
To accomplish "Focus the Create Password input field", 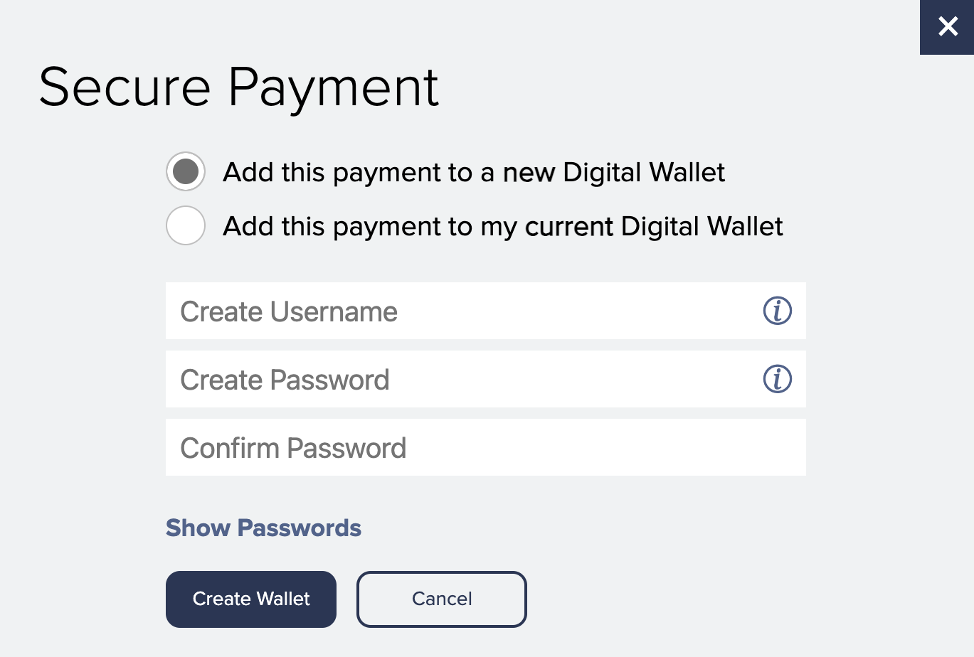I will [485, 379].
